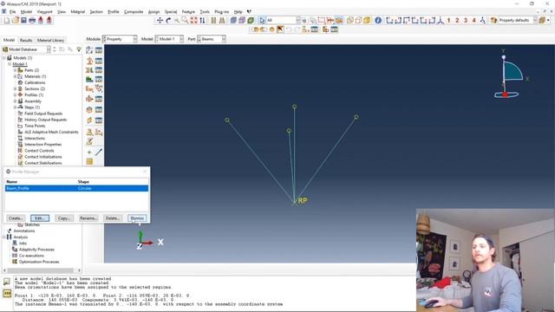Click the Cycle Views arrows icon

pos(202,21)
